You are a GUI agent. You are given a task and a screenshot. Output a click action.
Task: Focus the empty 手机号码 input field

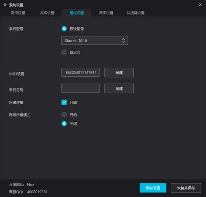[x=81, y=88]
